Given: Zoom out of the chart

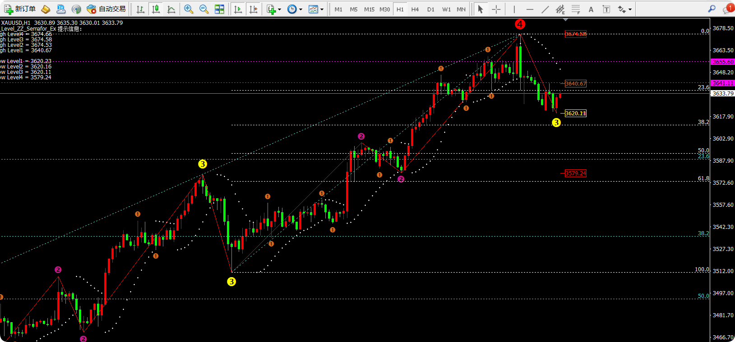Looking at the screenshot, I should coord(204,9).
